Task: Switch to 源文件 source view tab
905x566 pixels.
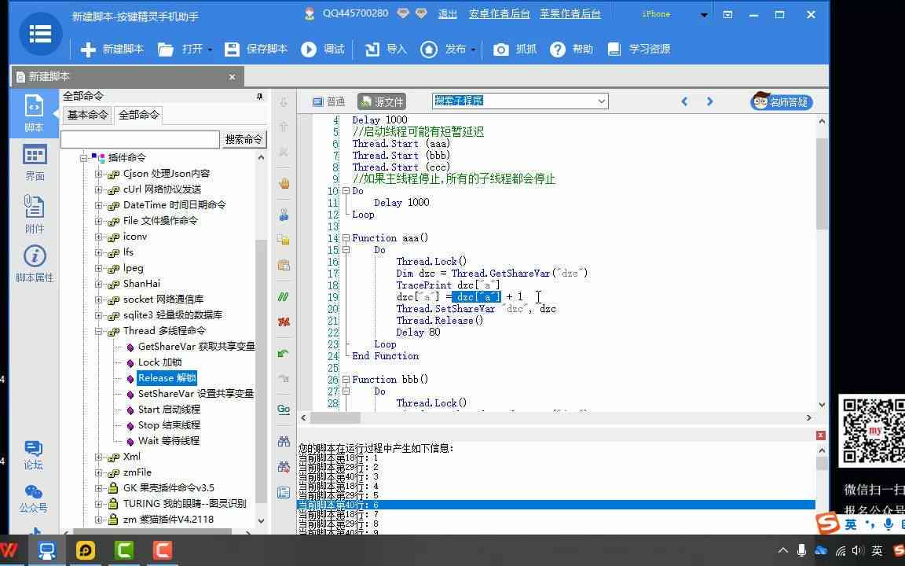Action: (x=382, y=101)
